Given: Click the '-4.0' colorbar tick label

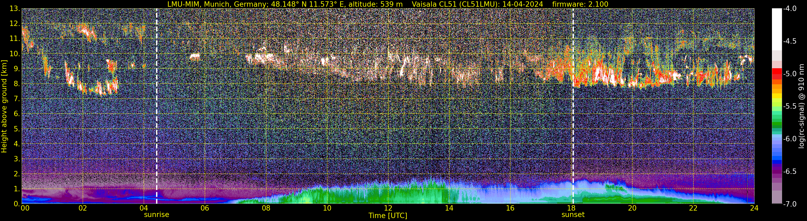Looking at the screenshot, I should [789, 9].
